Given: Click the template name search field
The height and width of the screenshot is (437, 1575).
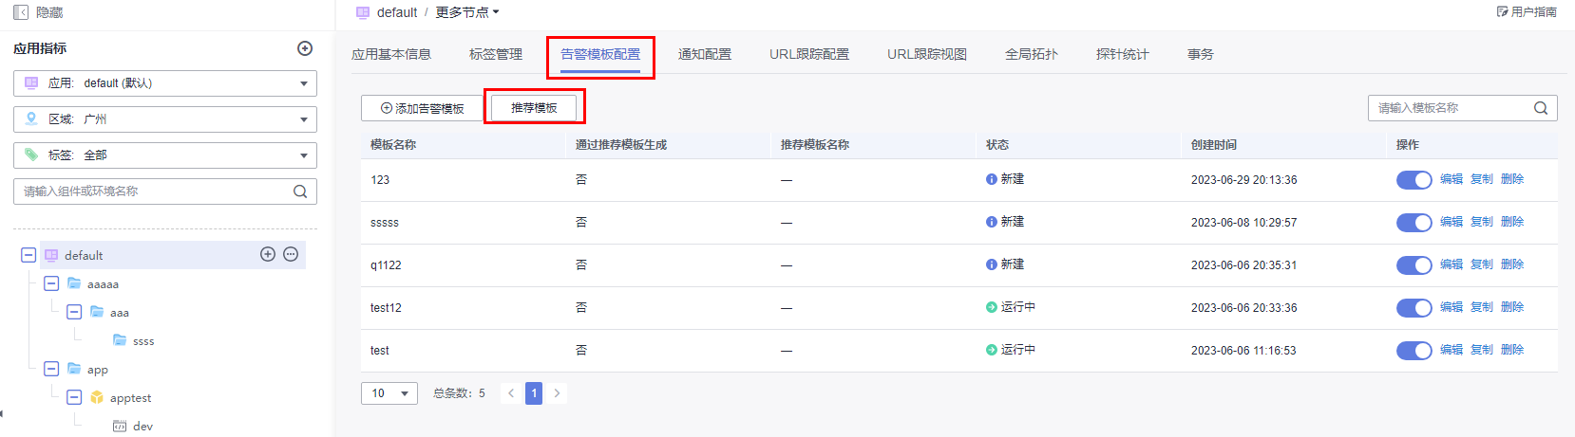Looking at the screenshot, I should click(x=1463, y=108).
